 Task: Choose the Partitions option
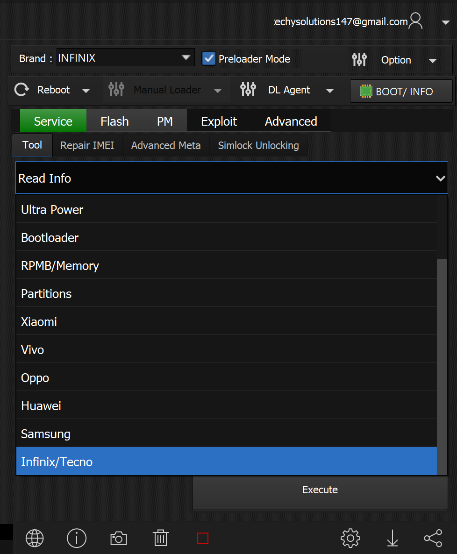[x=227, y=294]
